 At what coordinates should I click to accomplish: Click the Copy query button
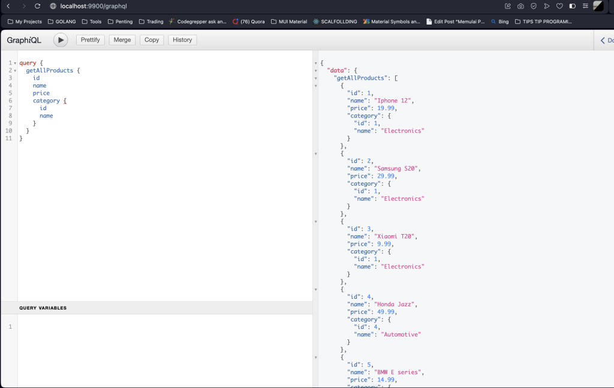tap(152, 40)
